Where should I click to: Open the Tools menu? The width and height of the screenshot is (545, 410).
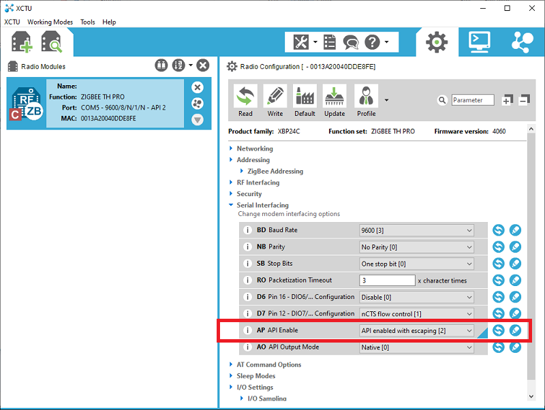click(x=87, y=22)
